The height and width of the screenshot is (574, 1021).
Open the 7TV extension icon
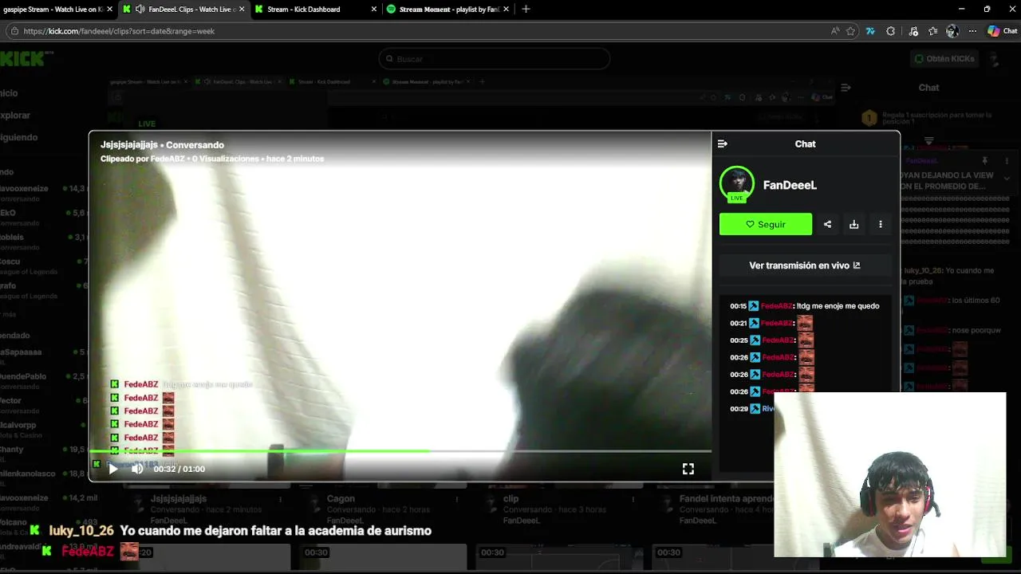coord(870,31)
